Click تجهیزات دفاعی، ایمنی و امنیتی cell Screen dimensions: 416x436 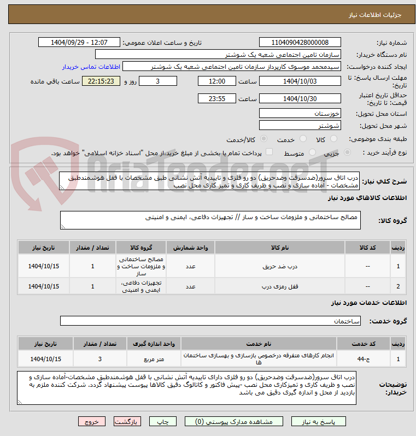pyautogui.click(x=141, y=286)
